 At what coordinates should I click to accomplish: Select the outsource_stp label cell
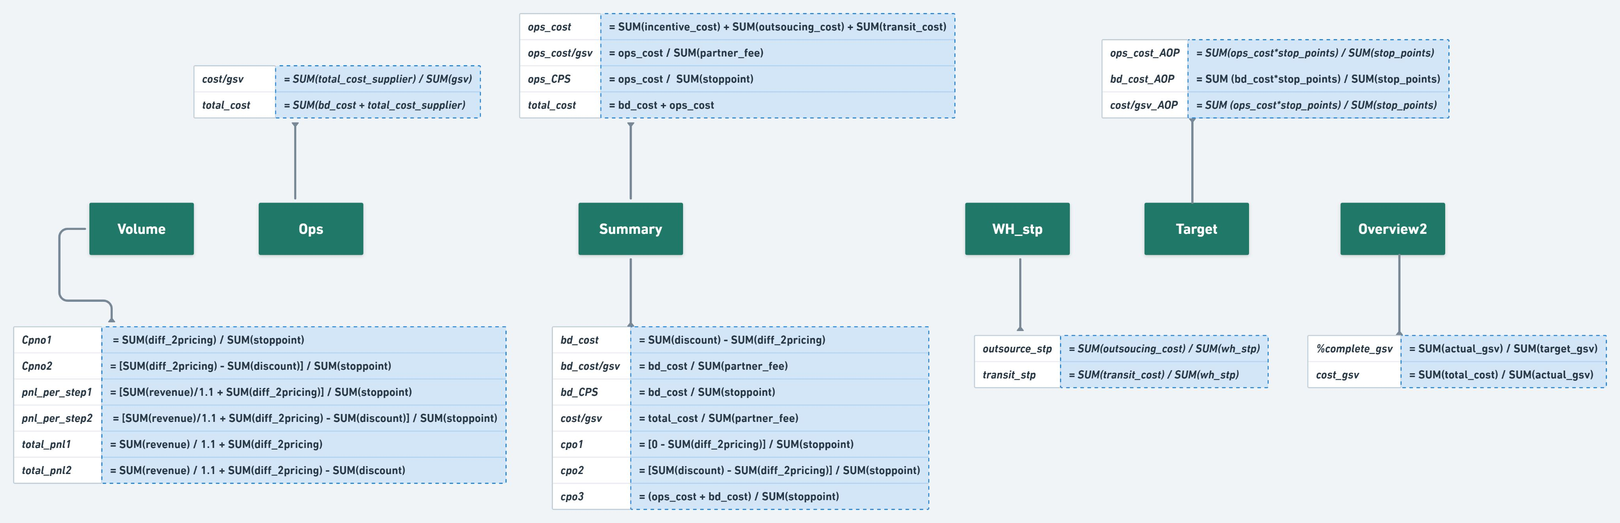pyautogui.click(x=1017, y=348)
